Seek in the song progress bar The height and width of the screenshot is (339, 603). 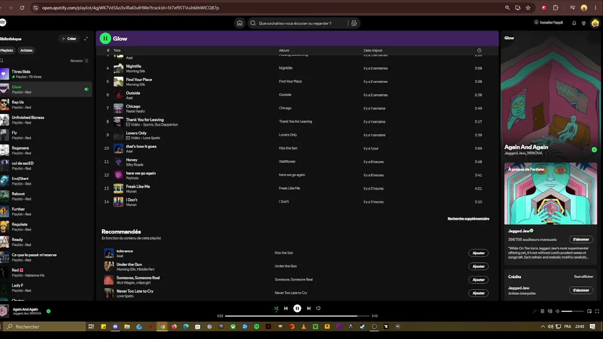(x=297, y=316)
